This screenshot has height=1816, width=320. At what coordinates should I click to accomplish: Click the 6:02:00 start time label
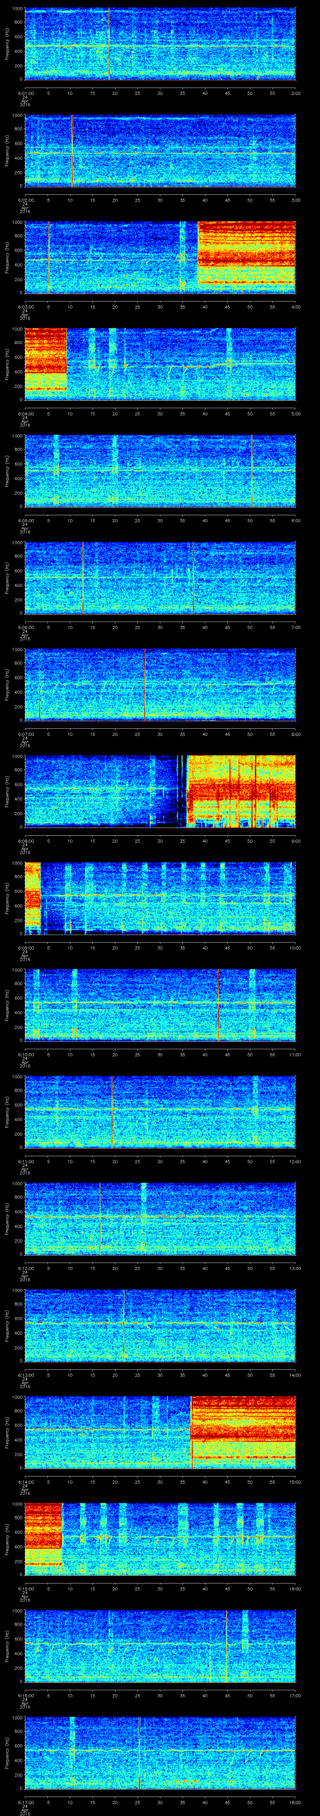pyautogui.click(x=25, y=200)
